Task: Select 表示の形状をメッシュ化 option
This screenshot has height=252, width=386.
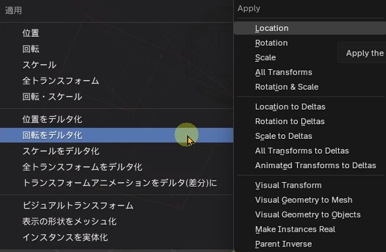Action: click(69, 221)
